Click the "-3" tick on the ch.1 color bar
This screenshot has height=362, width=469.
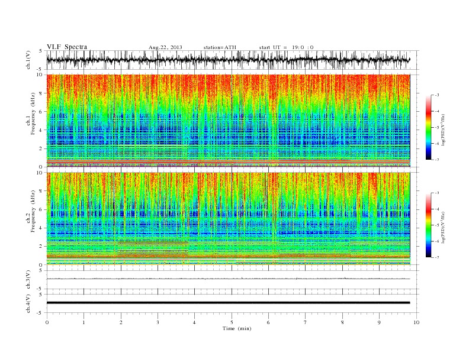tap(437, 95)
